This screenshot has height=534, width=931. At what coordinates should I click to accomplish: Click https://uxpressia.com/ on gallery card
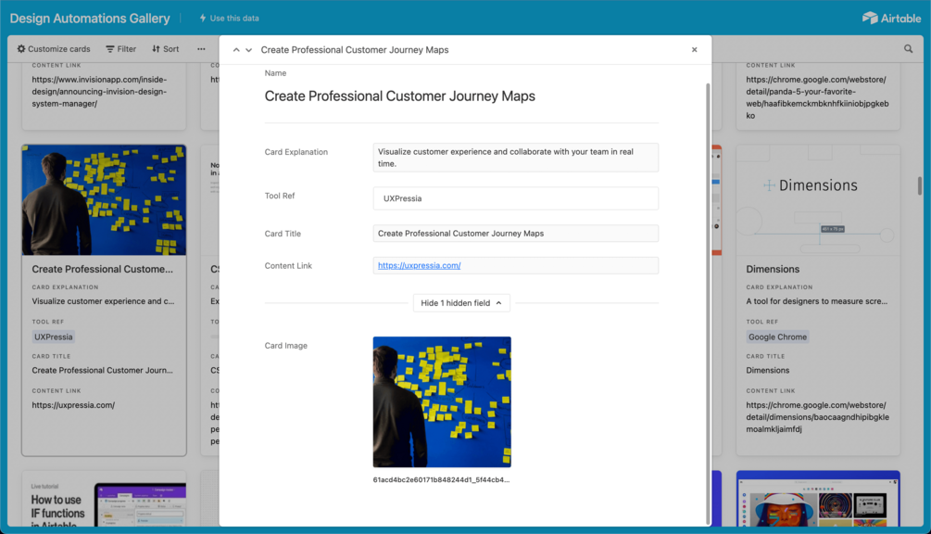coord(73,405)
